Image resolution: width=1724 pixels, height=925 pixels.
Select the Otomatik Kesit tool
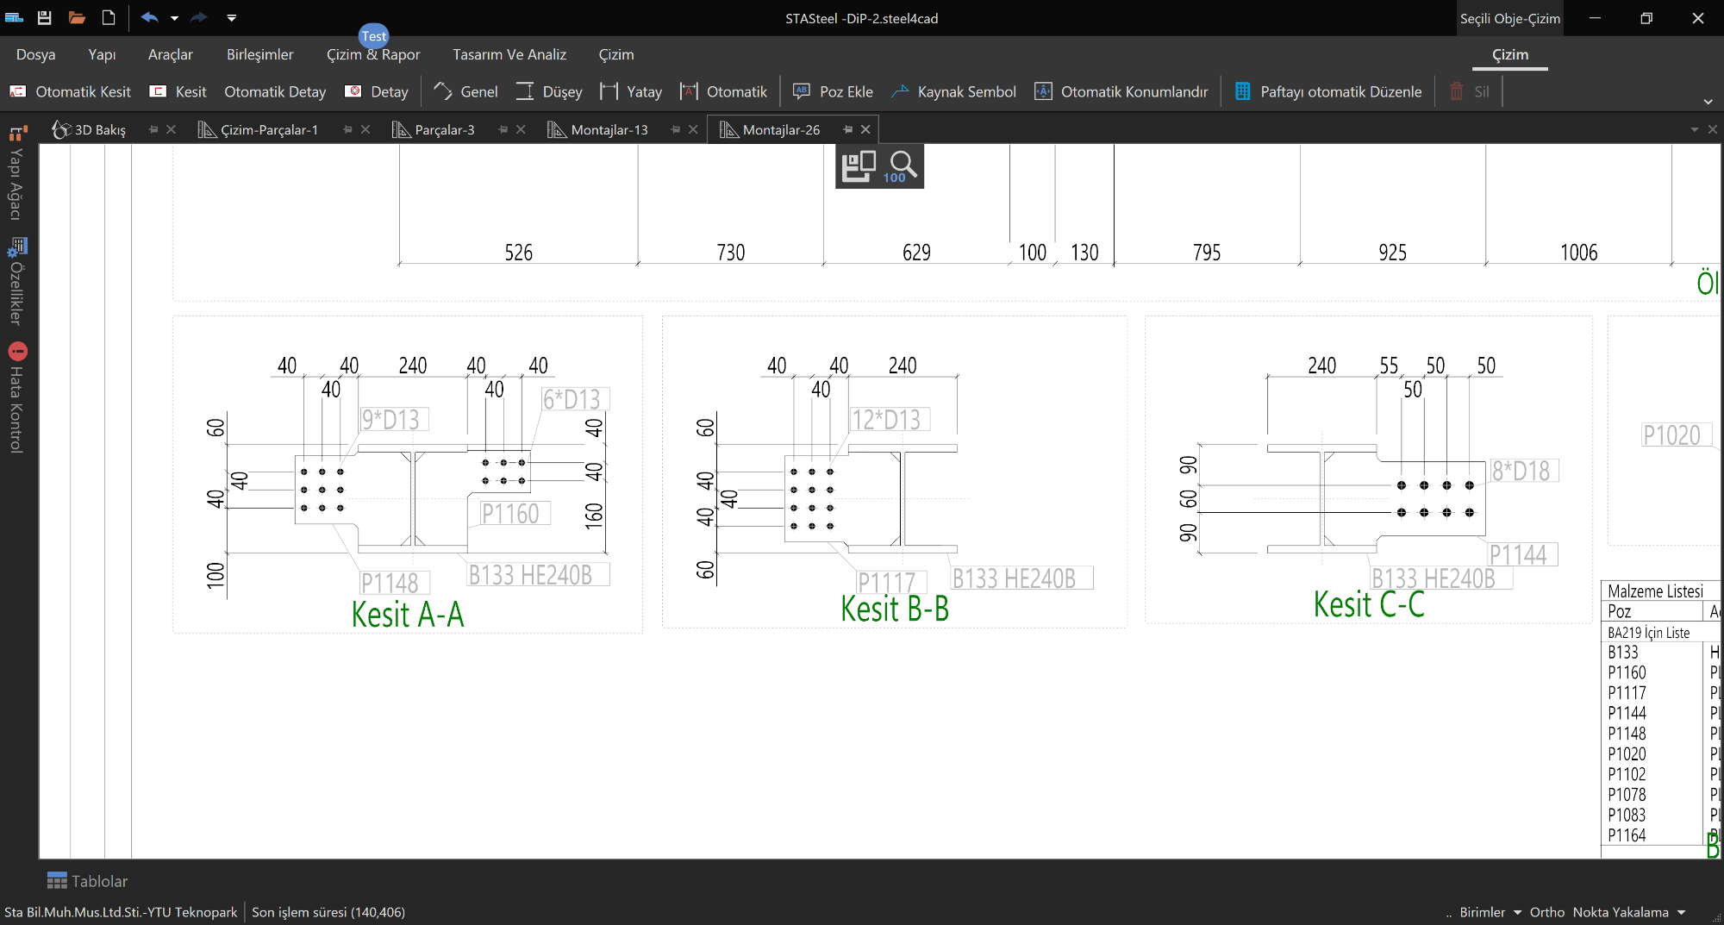coord(71,91)
